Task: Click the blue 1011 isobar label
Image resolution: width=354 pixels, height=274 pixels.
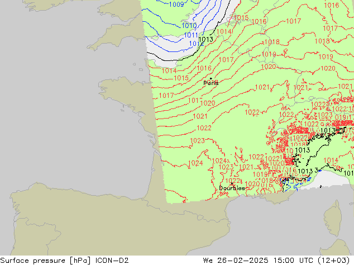Action: pyautogui.click(x=191, y=35)
